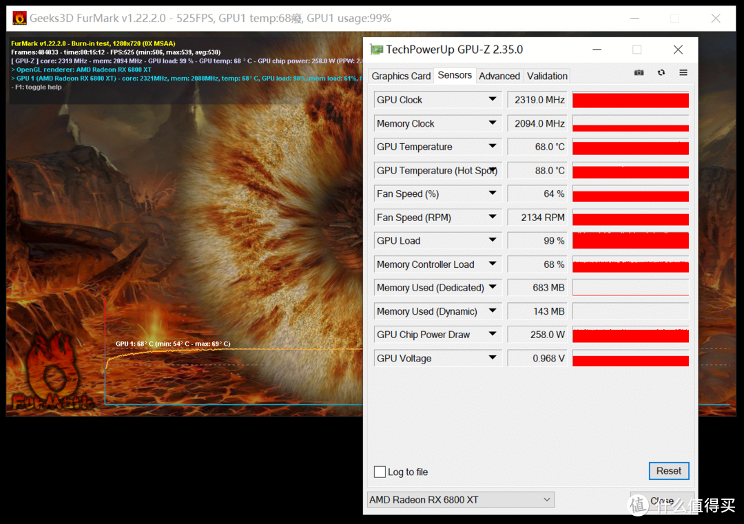Click the GPU Load history graph
The width and height of the screenshot is (744, 524).
[630, 241]
